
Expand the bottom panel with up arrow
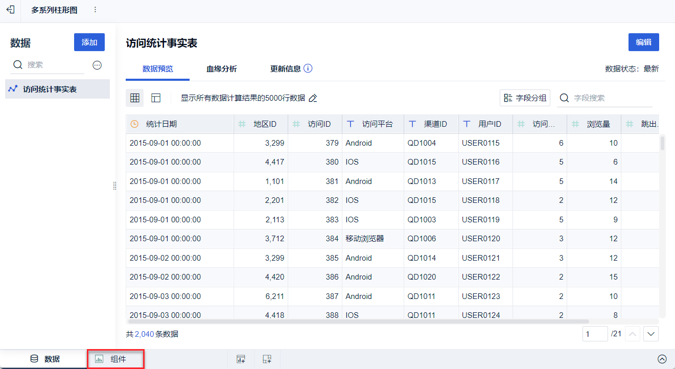662,359
